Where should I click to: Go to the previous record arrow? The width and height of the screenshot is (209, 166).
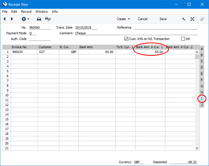pos(5,19)
